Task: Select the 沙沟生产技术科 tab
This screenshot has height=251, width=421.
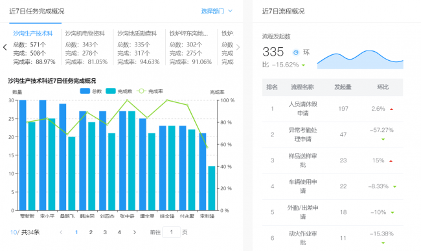Action: 33,34
